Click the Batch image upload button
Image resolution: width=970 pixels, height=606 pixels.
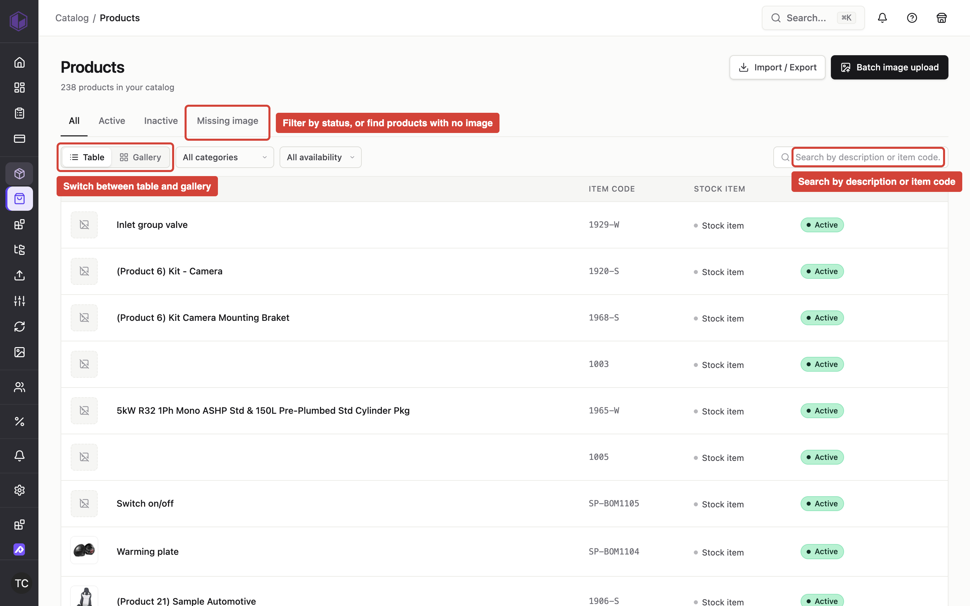pyautogui.click(x=890, y=67)
